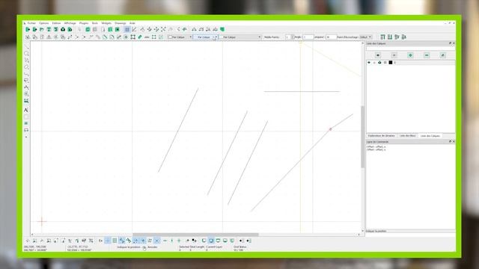Click the Lower After Entity order icon
Viewport: 479px width, 269px height.
tap(404, 37)
